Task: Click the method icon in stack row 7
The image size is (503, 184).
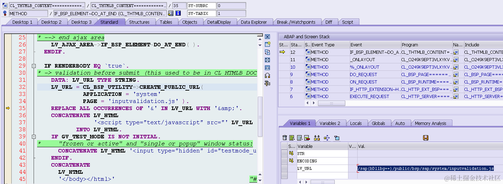Action: (307, 89)
